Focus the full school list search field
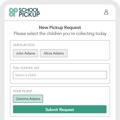 60,75
